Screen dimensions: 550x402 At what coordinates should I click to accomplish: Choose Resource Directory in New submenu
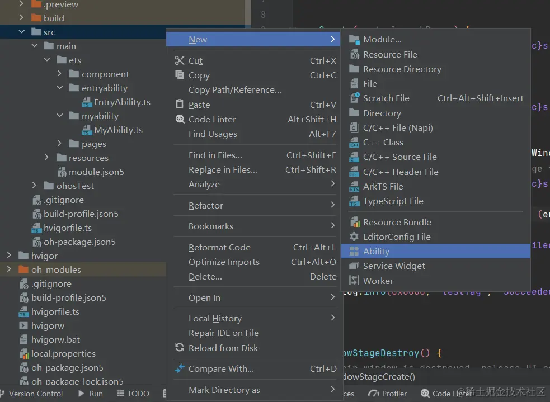tap(435, 69)
